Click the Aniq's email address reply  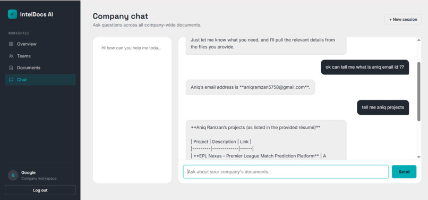tap(250, 87)
